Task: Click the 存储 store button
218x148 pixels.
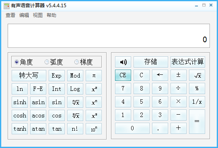Action: tap(151, 62)
